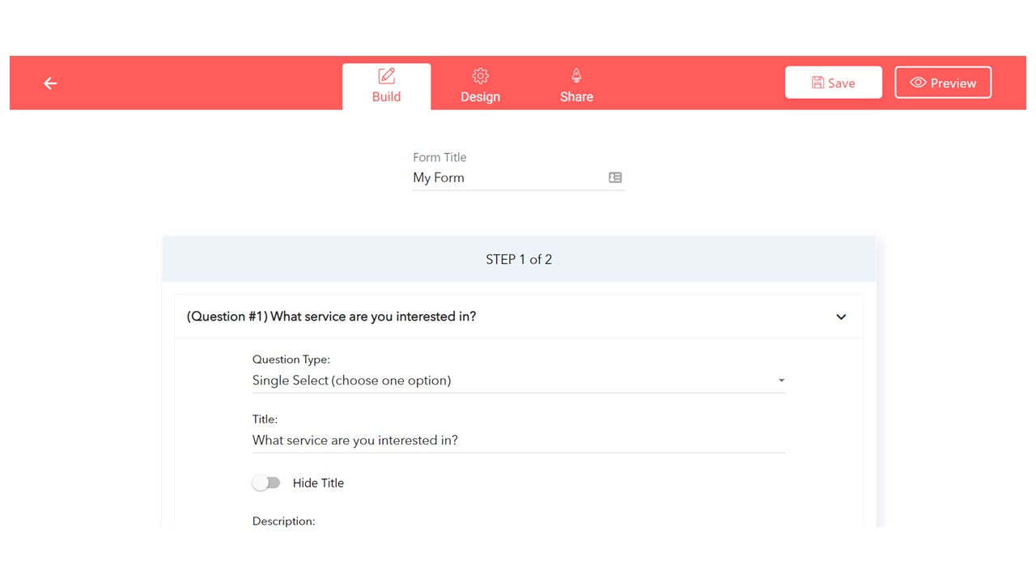
Task: Click the contact card icon beside Form Title
Action: tap(614, 177)
